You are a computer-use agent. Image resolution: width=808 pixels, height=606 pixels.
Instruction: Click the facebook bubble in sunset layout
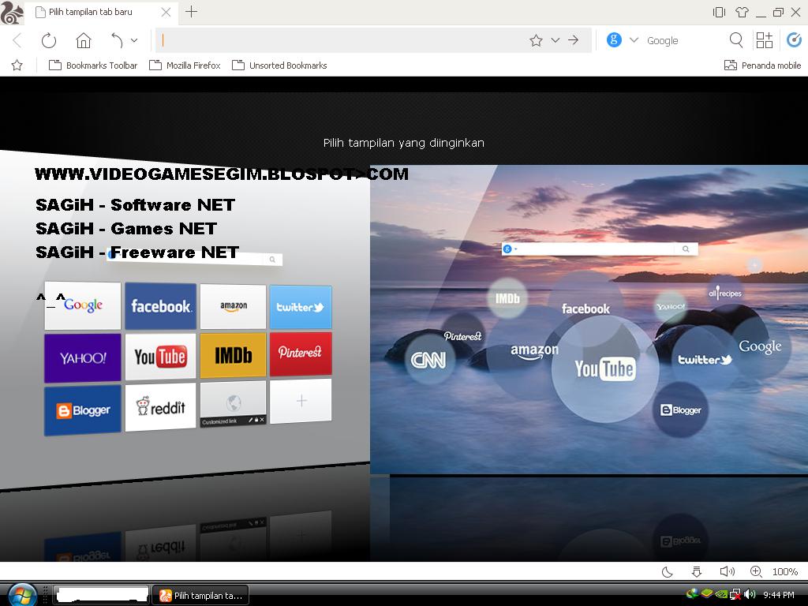pos(585,309)
